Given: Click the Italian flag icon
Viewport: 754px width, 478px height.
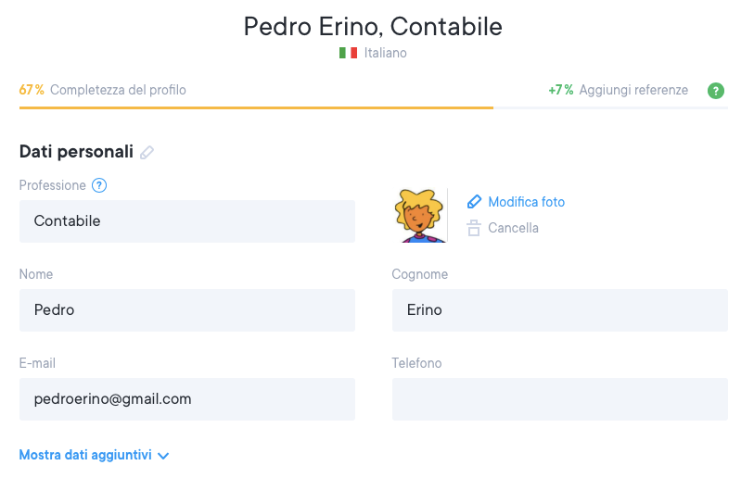Looking at the screenshot, I should pyautogui.click(x=348, y=53).
